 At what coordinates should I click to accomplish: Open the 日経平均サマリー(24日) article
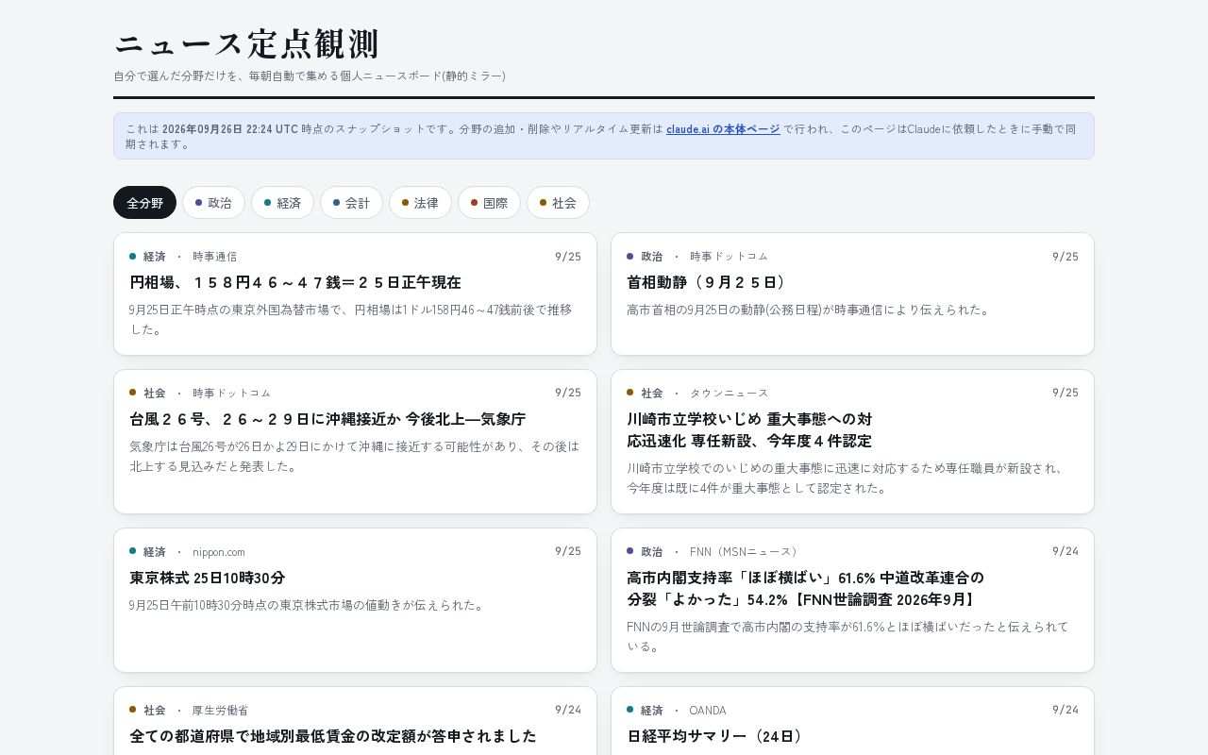[717, 736]
